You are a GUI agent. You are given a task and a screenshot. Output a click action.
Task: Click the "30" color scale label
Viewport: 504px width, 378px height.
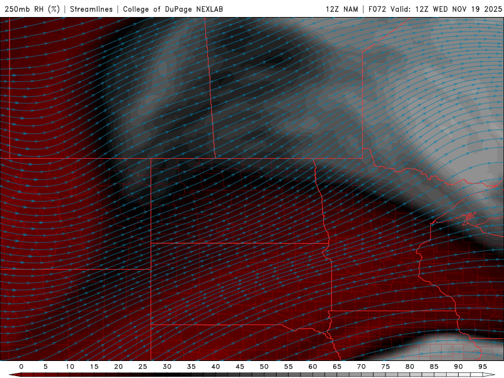pyautogui.click(x=167, y=367)
